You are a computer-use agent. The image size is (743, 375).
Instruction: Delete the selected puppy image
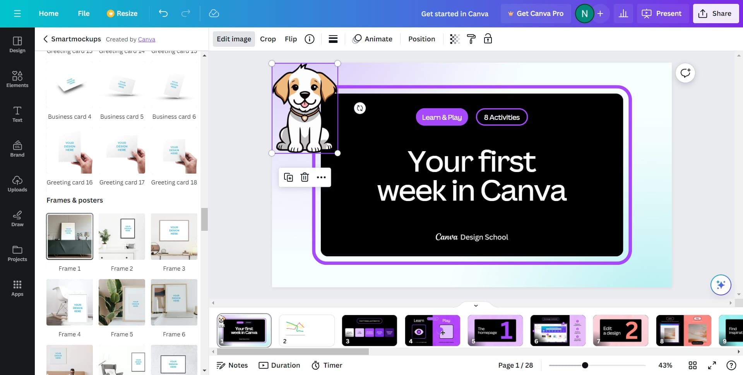tap(305, 177)
